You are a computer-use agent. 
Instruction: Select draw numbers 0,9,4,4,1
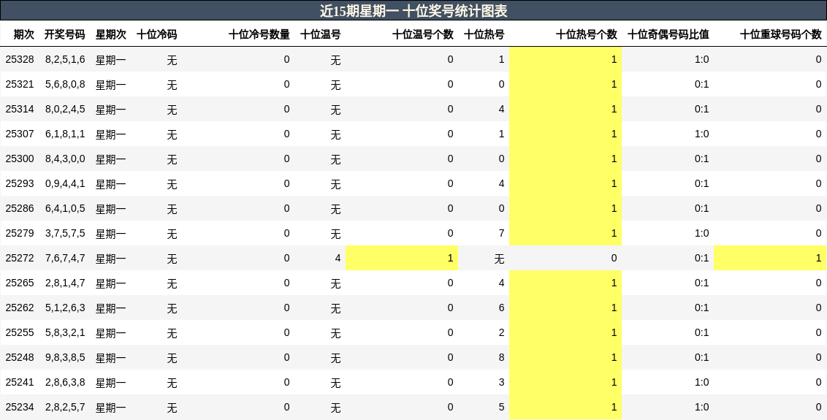[65, 183]
